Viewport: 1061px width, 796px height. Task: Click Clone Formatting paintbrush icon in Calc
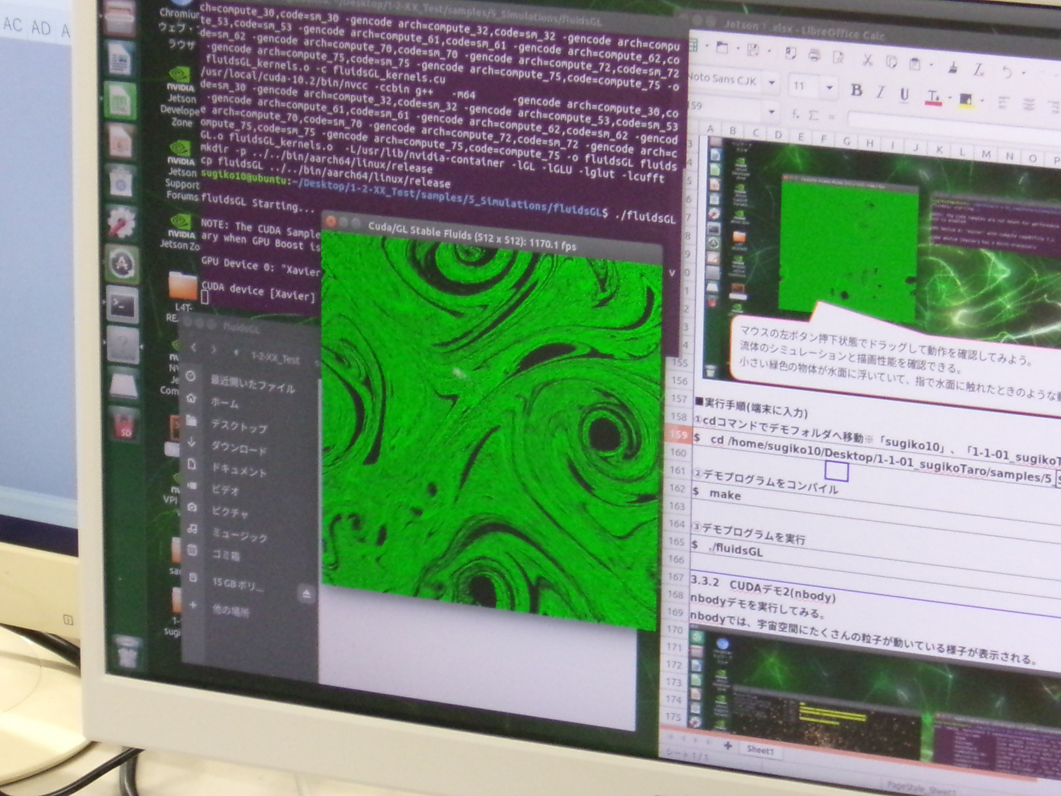pos(953,67)
